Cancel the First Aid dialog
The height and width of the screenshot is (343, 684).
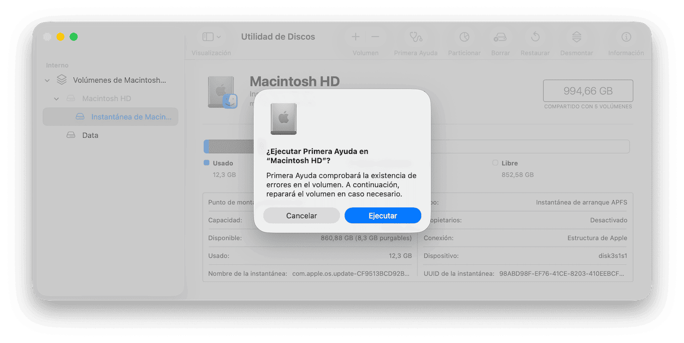[301, 215]
